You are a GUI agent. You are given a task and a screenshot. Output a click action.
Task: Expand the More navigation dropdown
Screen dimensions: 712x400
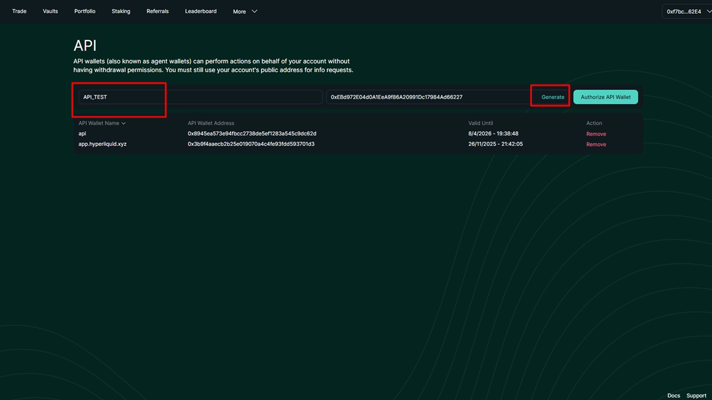pyautogui.click(x=245, y=11)
